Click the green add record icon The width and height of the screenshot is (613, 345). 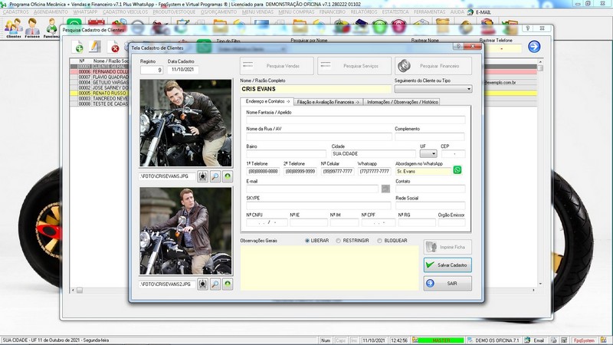pyautogui.click(x=78, y=48)
